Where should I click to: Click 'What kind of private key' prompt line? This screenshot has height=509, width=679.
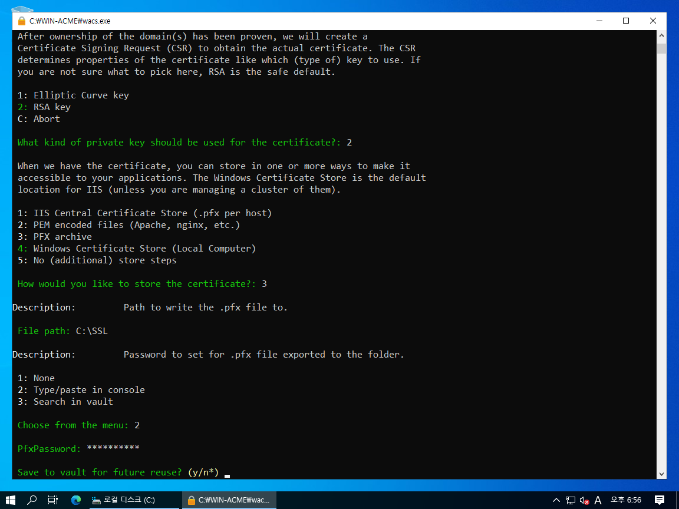click(x=184, y=143)
